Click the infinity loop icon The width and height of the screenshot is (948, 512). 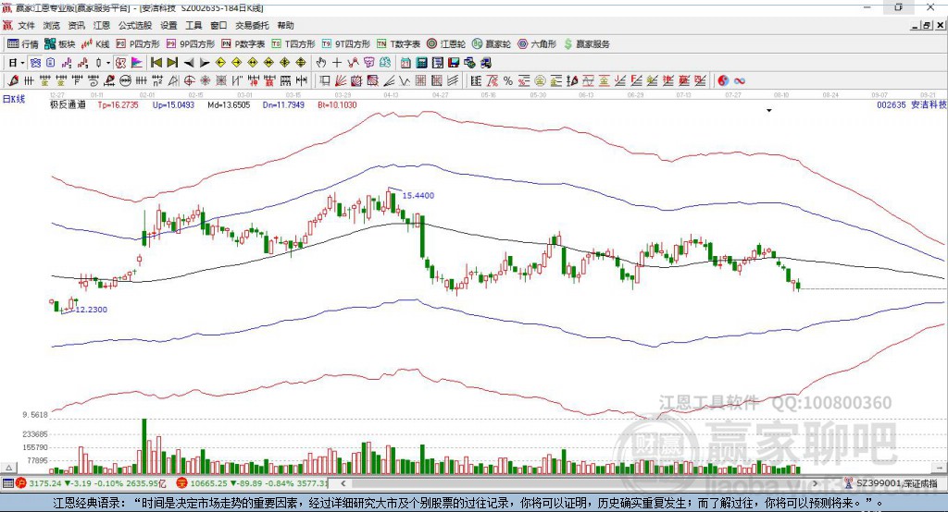740,81
